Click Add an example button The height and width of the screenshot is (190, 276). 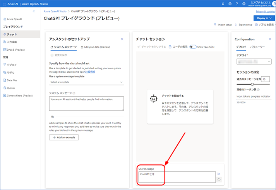pos(64,137)
